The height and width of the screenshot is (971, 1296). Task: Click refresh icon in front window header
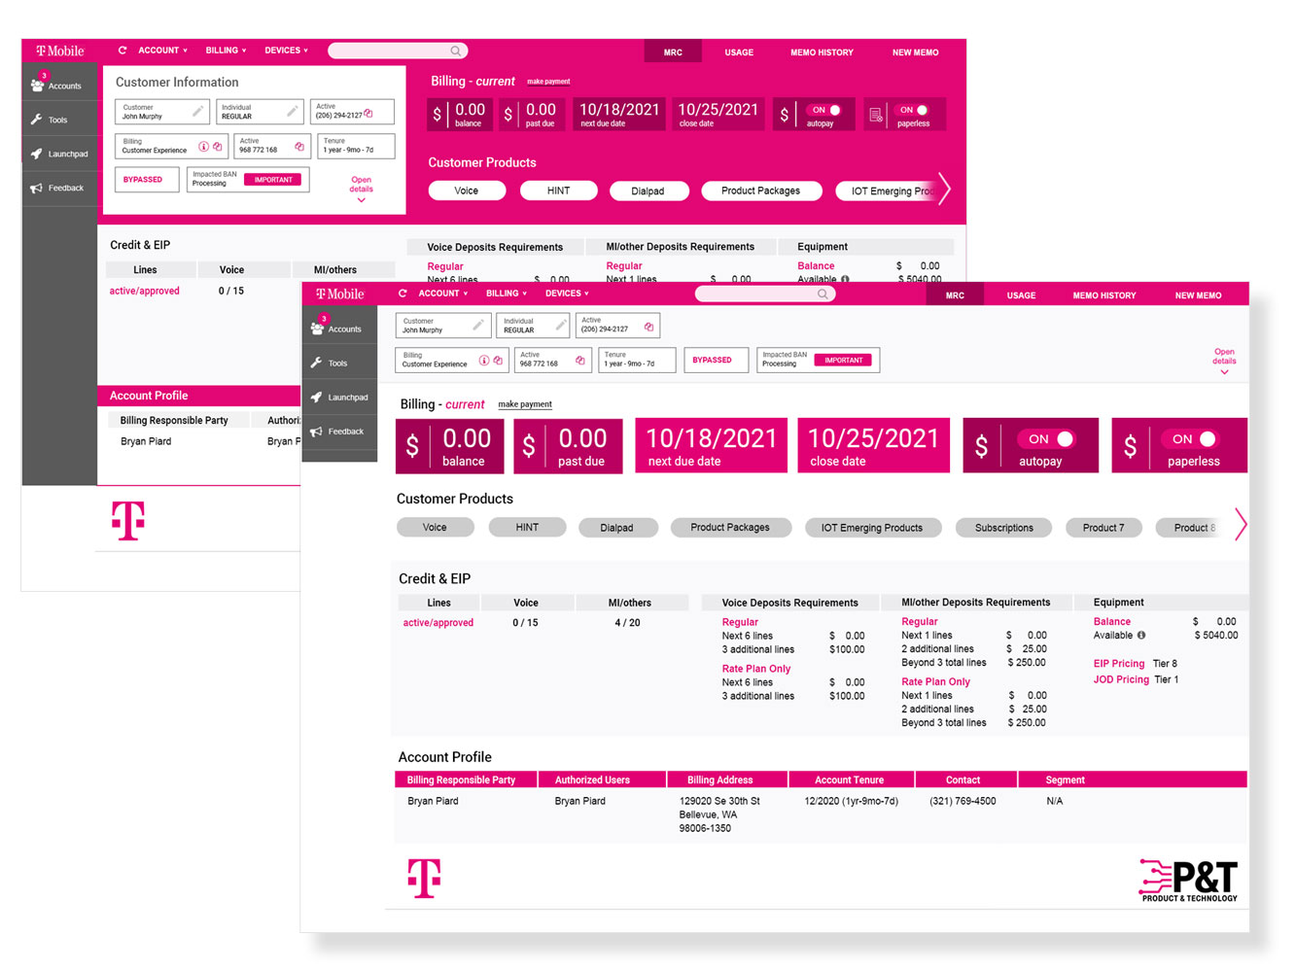coord(403,294)
